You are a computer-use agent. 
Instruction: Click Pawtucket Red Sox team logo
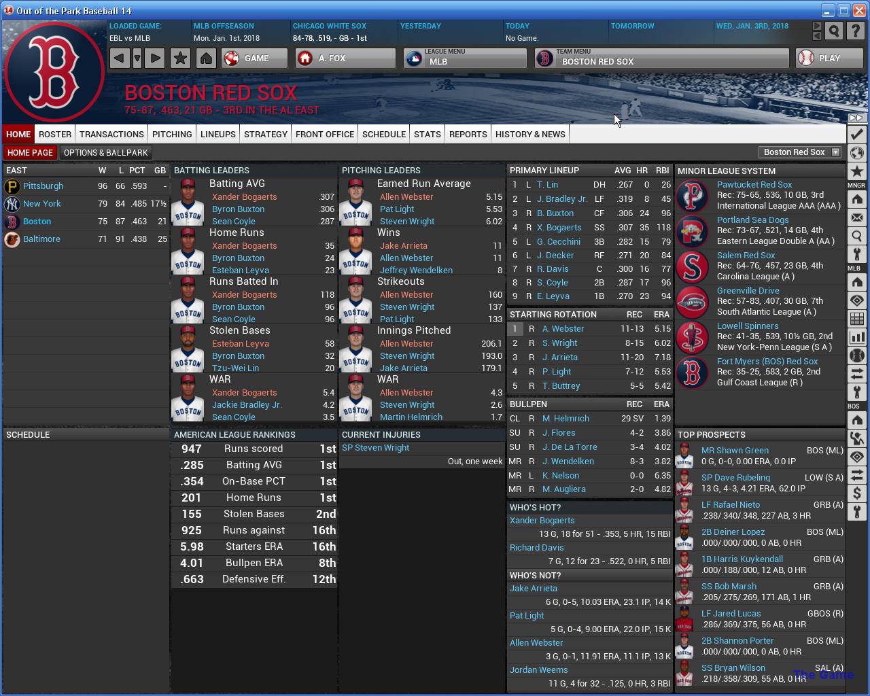[692, 196]
